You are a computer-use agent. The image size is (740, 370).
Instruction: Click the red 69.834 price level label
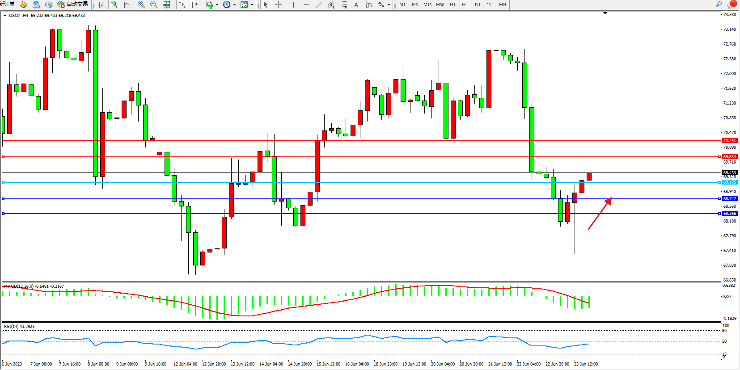coord(729,157)
